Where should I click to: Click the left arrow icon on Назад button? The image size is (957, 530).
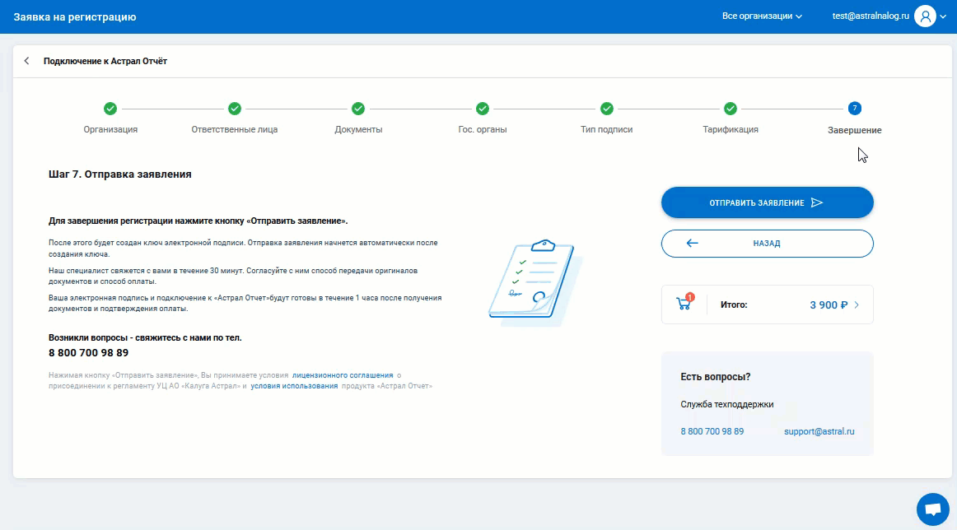click(x=692, y=244)
